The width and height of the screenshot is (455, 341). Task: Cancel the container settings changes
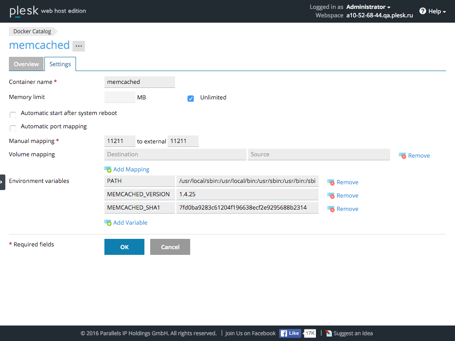click(170, 246)
